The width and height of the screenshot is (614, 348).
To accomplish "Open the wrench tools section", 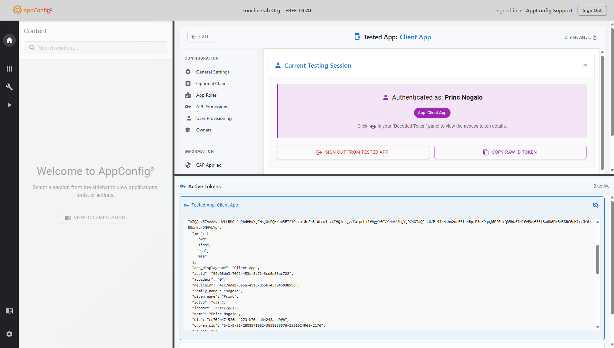I will (9, 87).
